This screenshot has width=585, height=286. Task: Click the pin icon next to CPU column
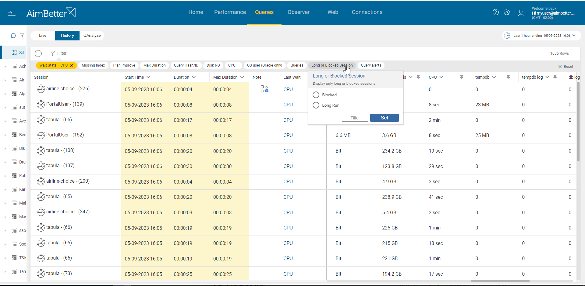point(462,77)
